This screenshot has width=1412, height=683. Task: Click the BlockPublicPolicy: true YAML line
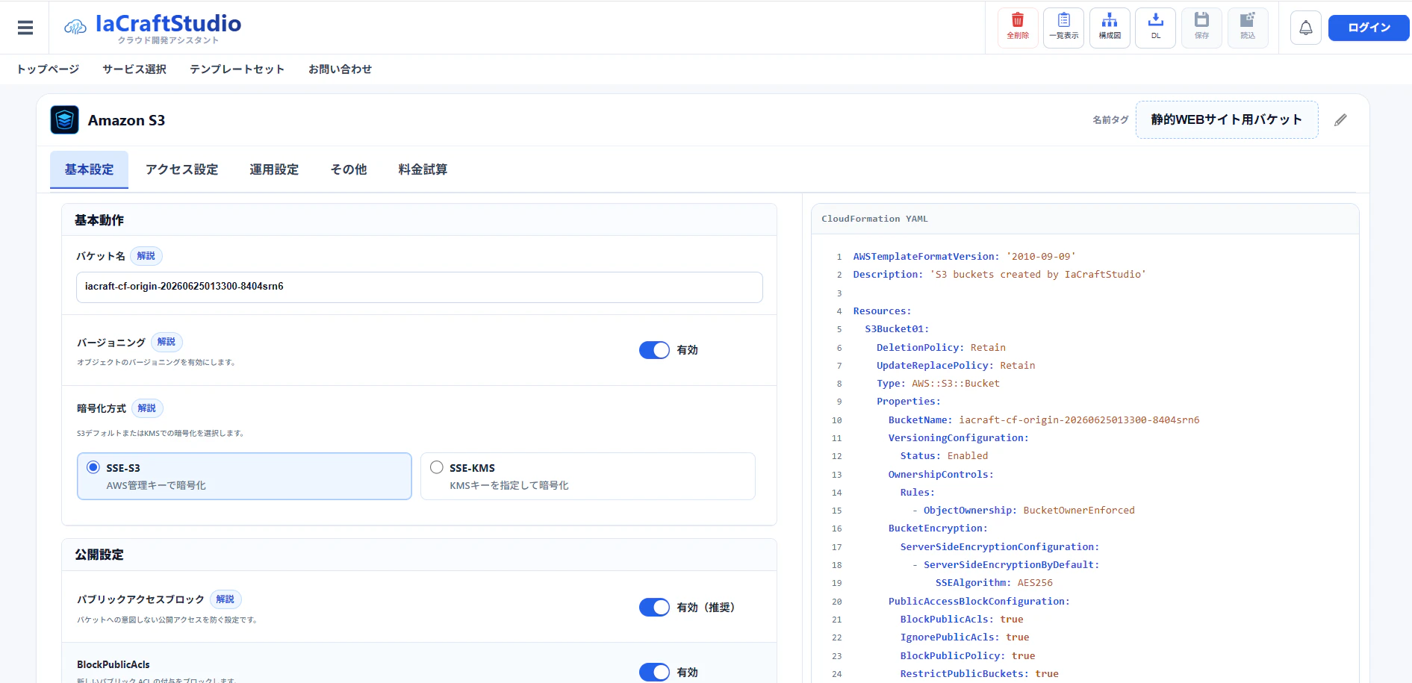click(968, 656)
